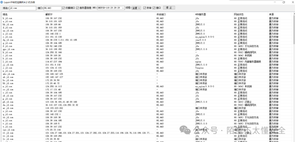
Task: Click nginx server in l.jd.com row
Action: 198,62
